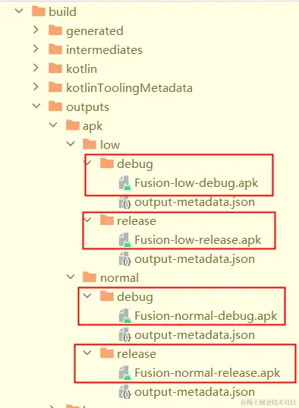
Task: Collapse the low flavor folder
Action: pyautogui.click(x=71, y=144)
